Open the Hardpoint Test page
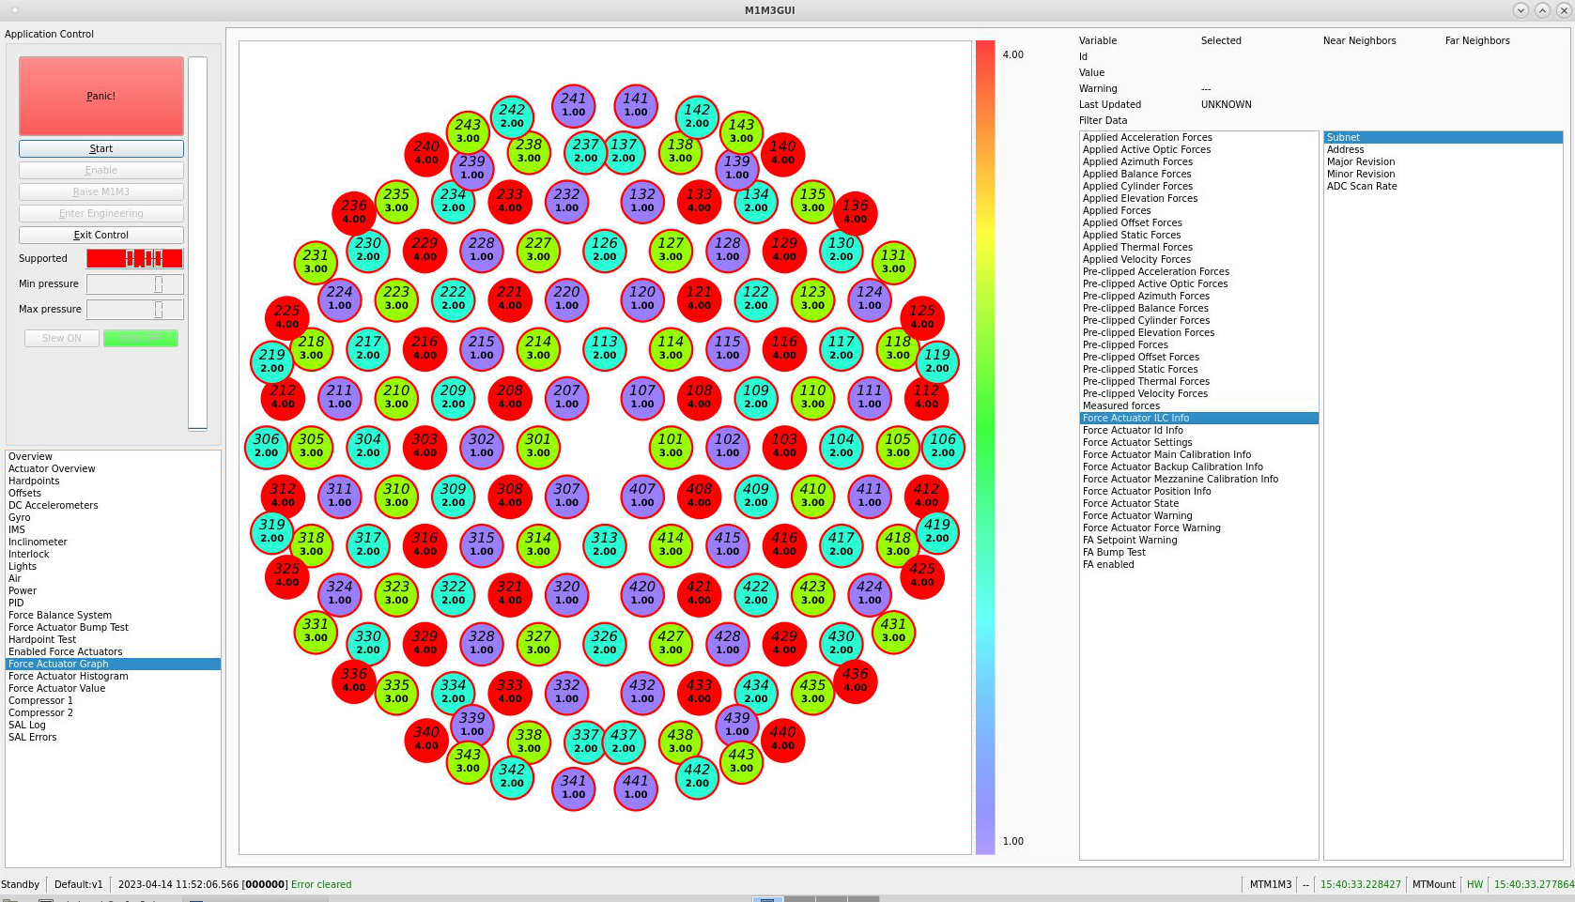Screen dimensions: 1575x902 pyautogui.click(x=113, y=639)
